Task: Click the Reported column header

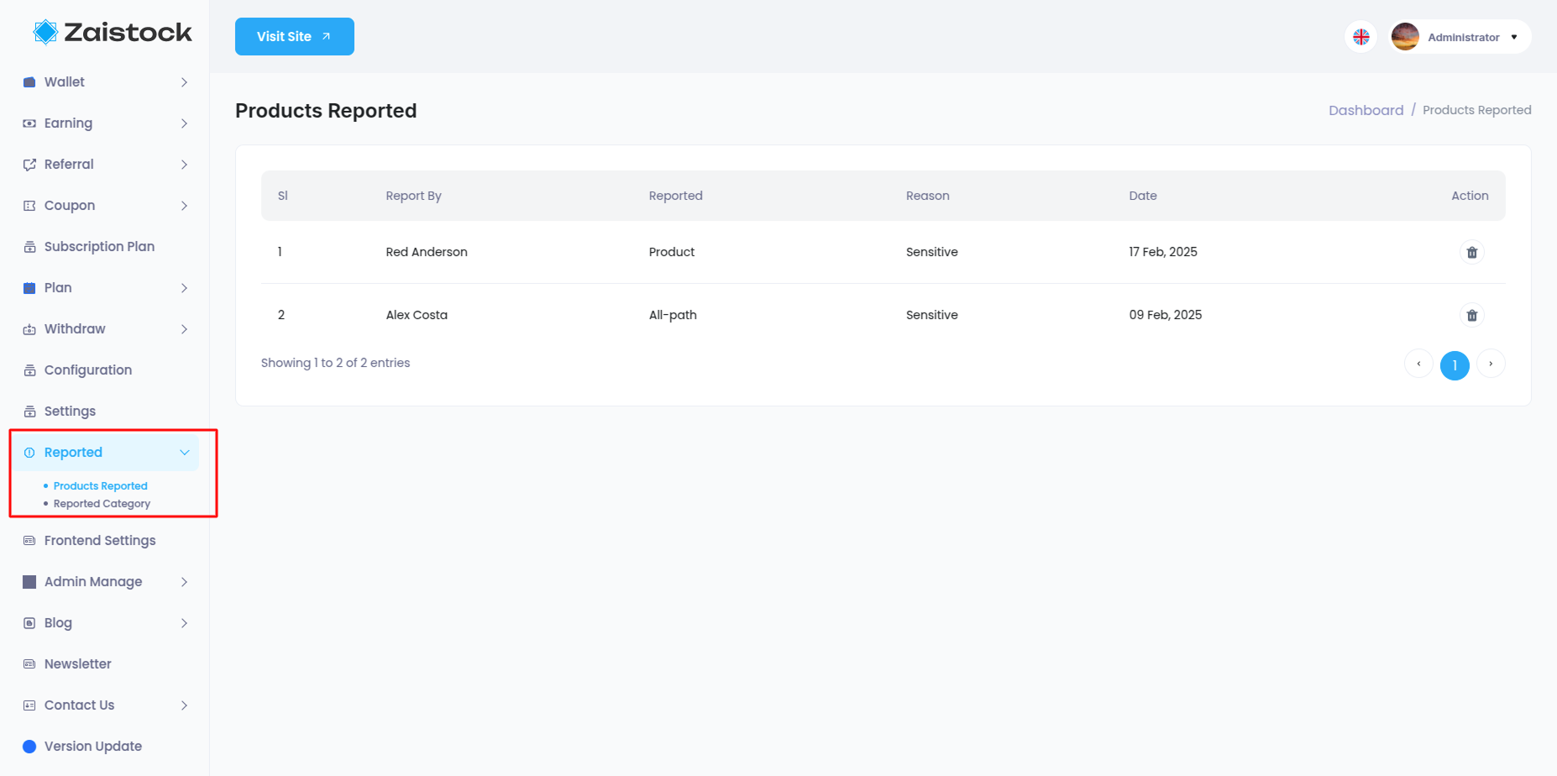Action: click(x=675, y=196)
